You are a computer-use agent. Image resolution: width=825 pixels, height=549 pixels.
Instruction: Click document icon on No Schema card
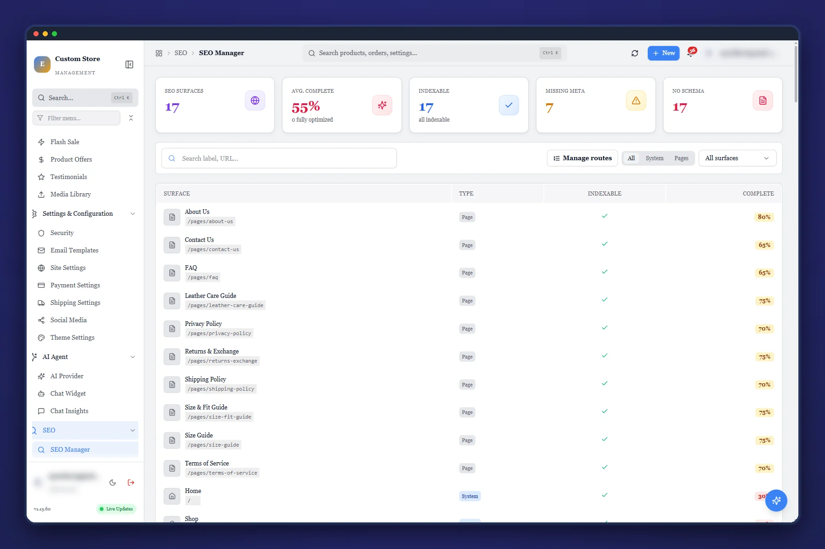(763, 101)
